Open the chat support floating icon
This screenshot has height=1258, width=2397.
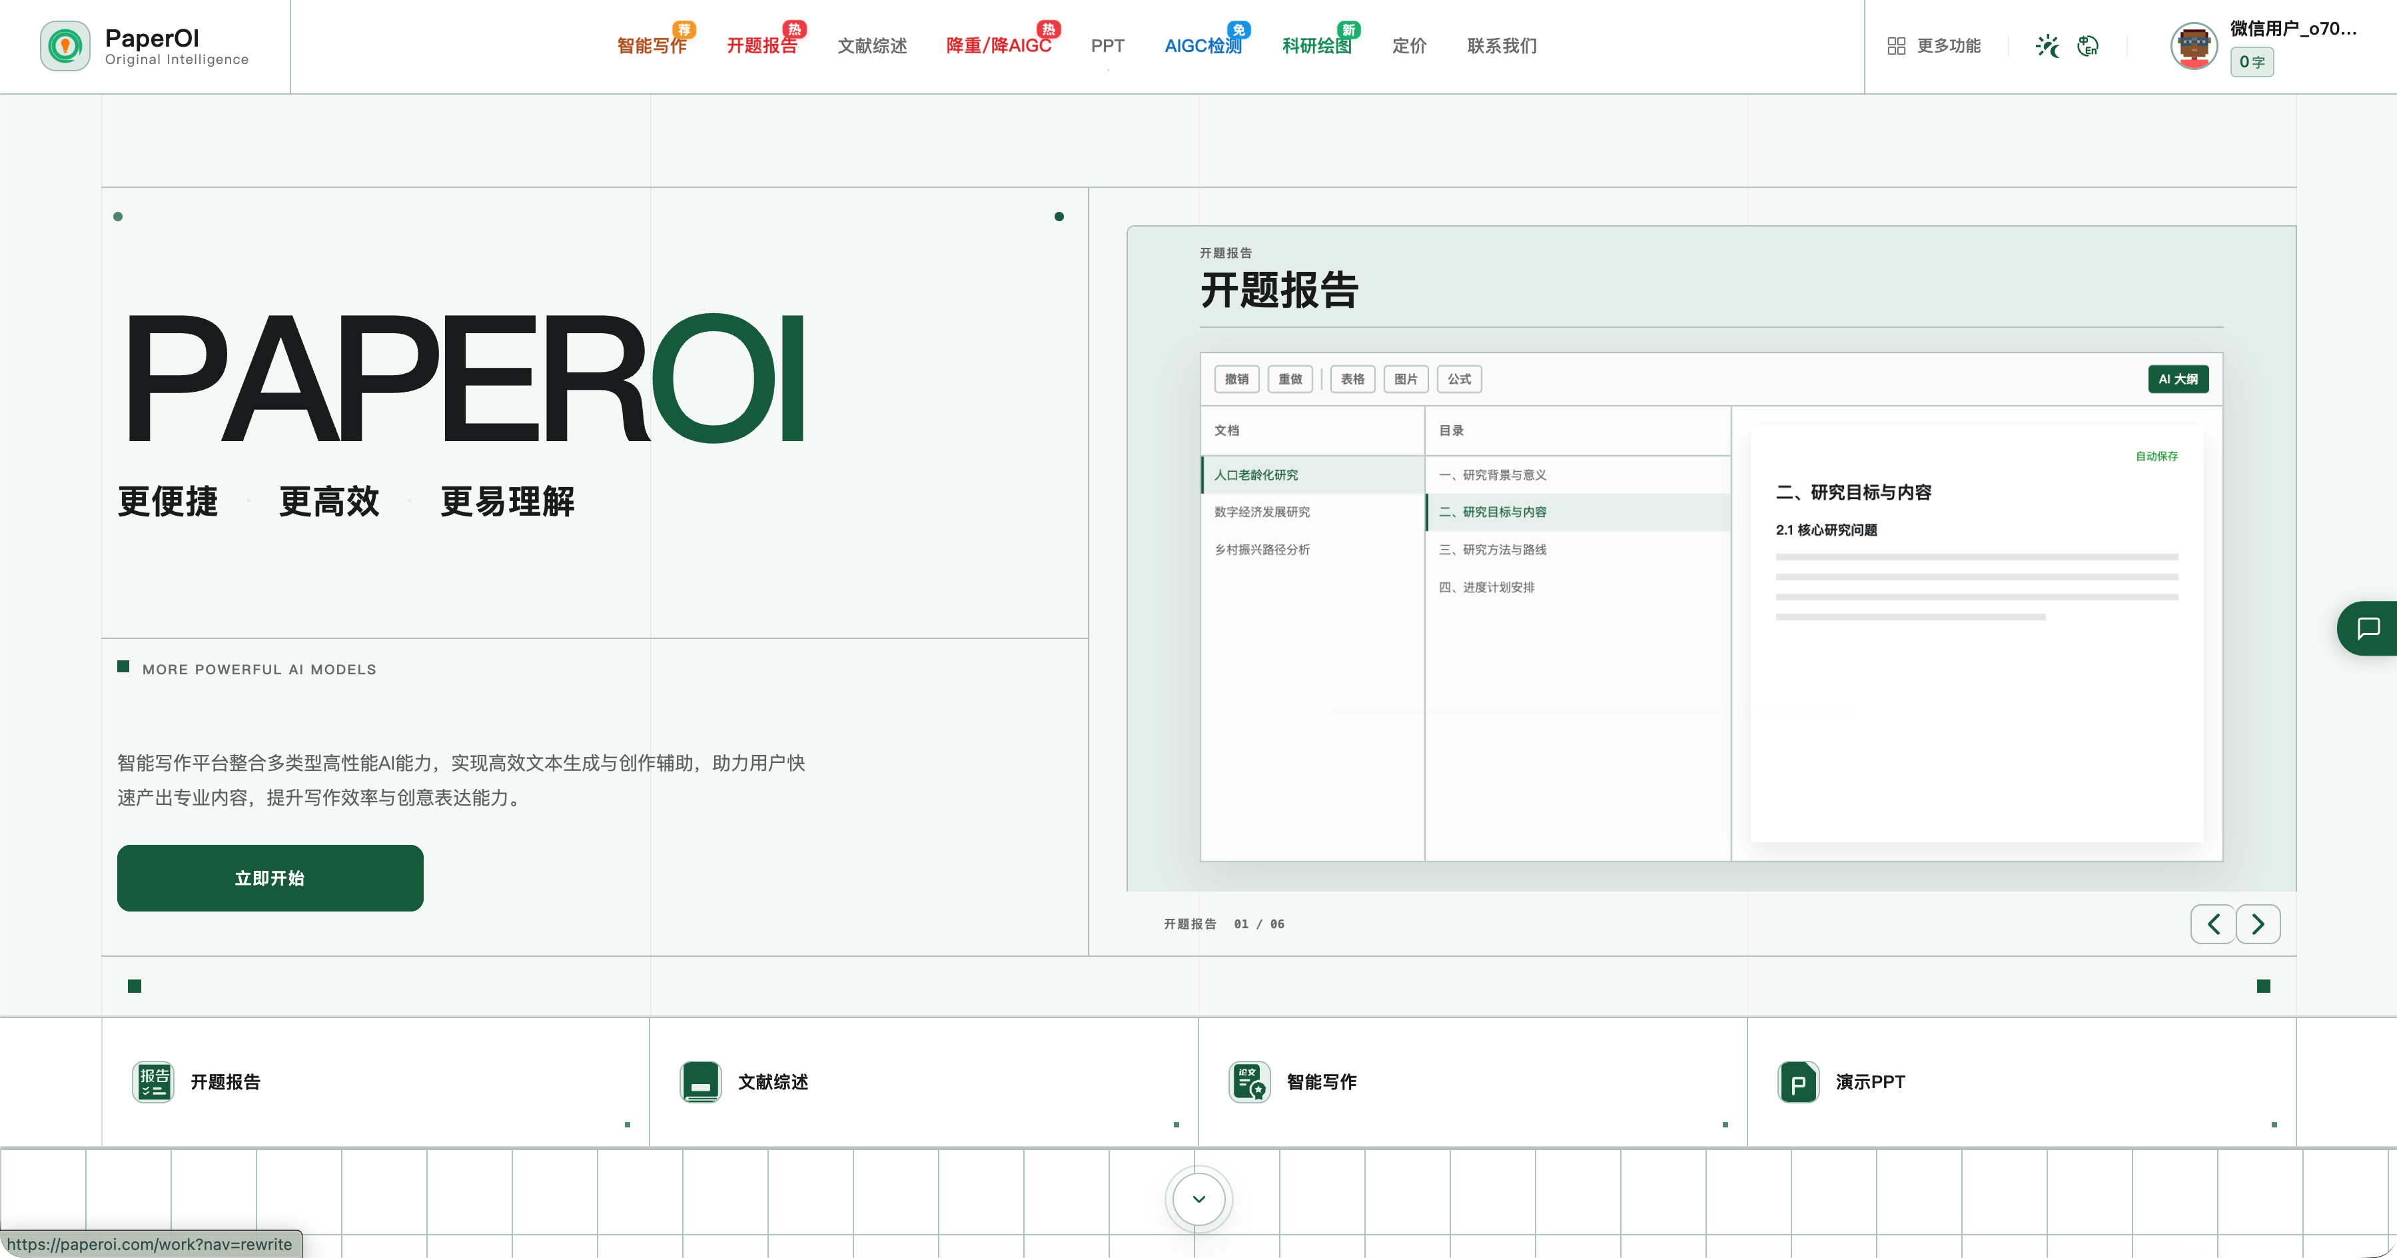pyautogui.click(x=2368, y=629)
